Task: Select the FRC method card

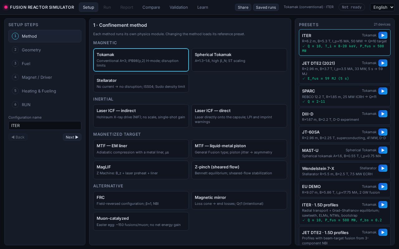Action: pos(141,200)
